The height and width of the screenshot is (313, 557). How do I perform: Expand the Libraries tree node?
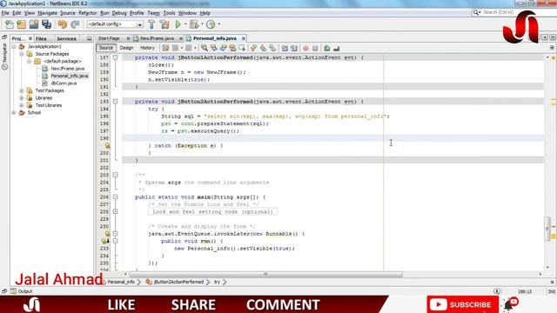coord(22,98)
